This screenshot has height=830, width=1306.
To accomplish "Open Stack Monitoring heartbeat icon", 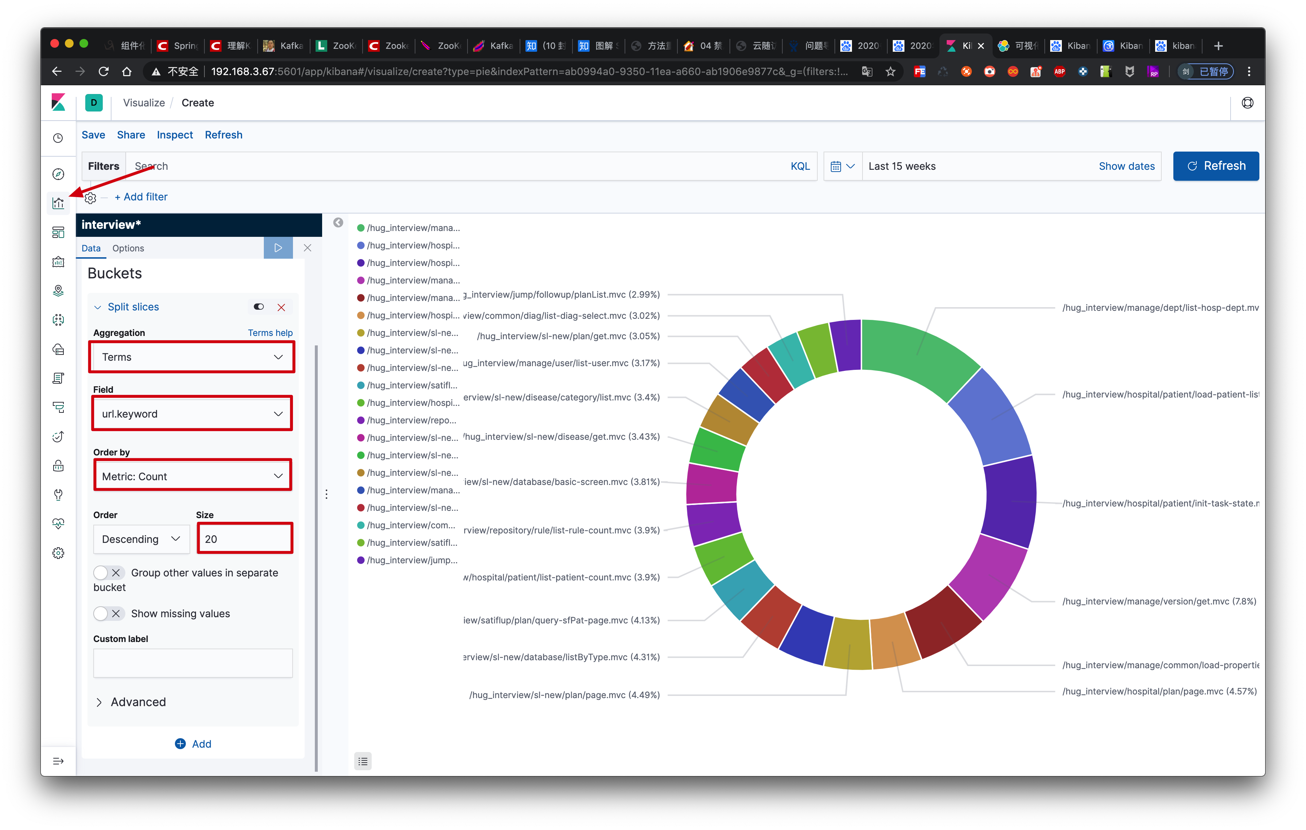I will tap(58, 524).
